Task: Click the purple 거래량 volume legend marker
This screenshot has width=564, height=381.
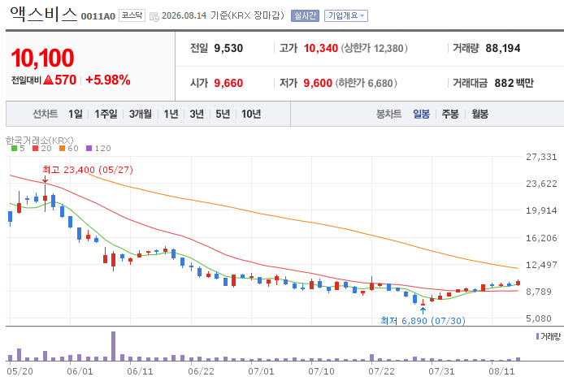Action: coord(537,336)
